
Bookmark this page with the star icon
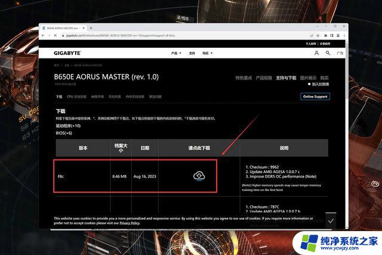[x=318, y=36]
